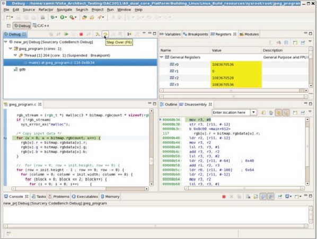This screenshot has width=317, height=239.
Task: Click the Disassembly vertical scrollbar down arrow
Action: 307,184
